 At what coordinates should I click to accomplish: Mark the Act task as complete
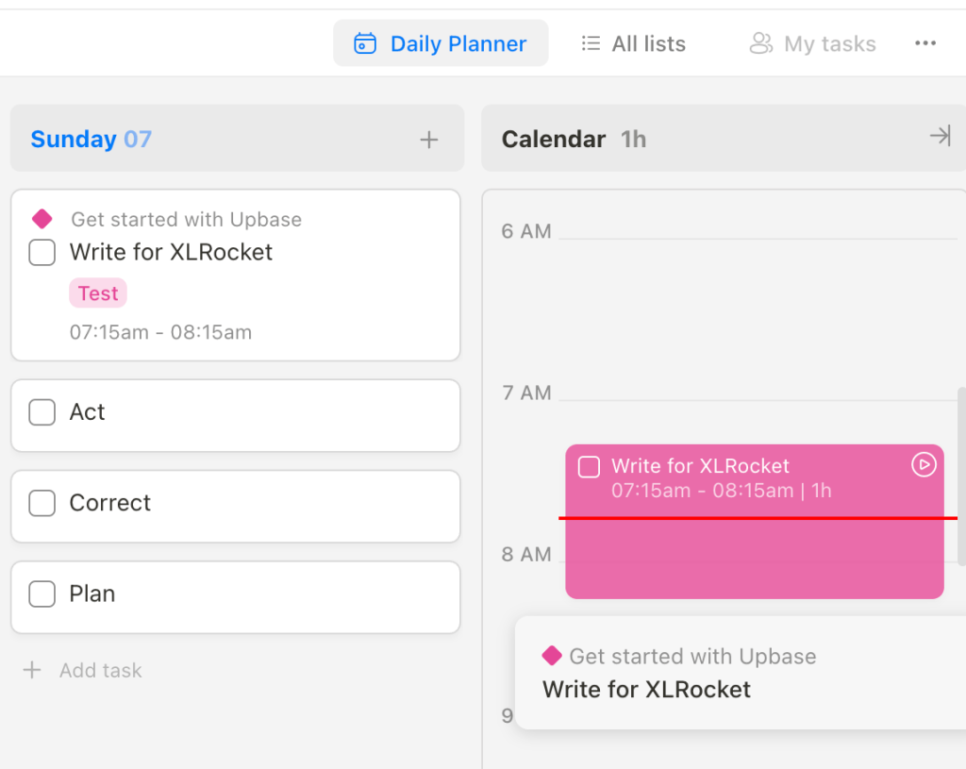(x=42, y=412)
